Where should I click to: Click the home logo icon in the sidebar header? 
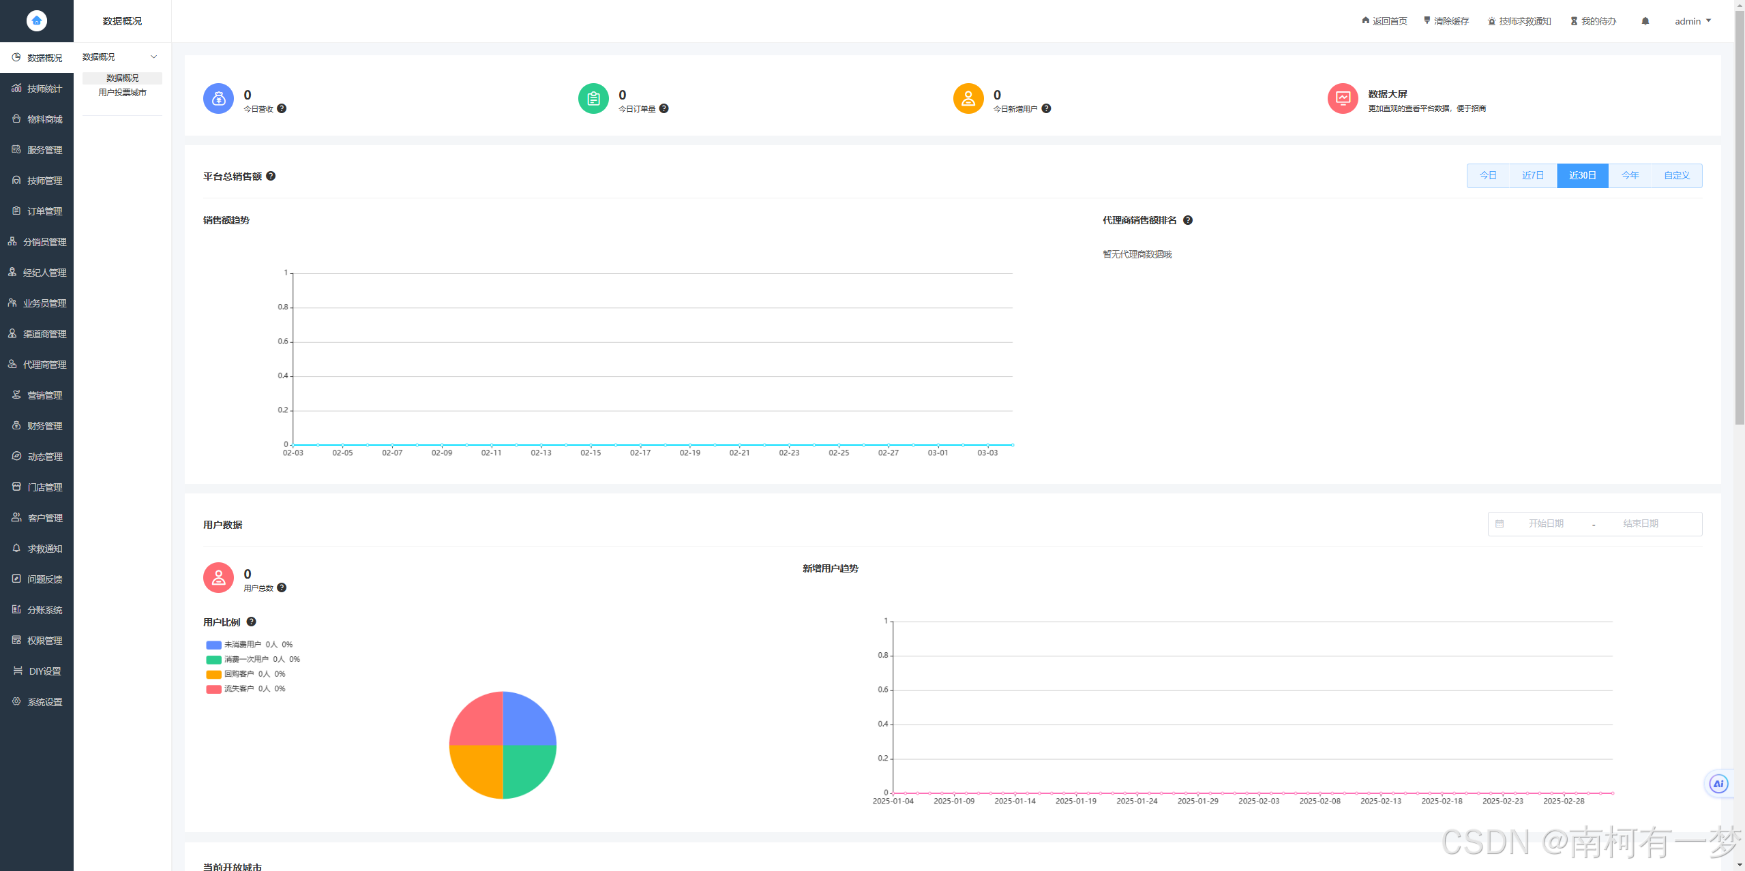(37, 20)
